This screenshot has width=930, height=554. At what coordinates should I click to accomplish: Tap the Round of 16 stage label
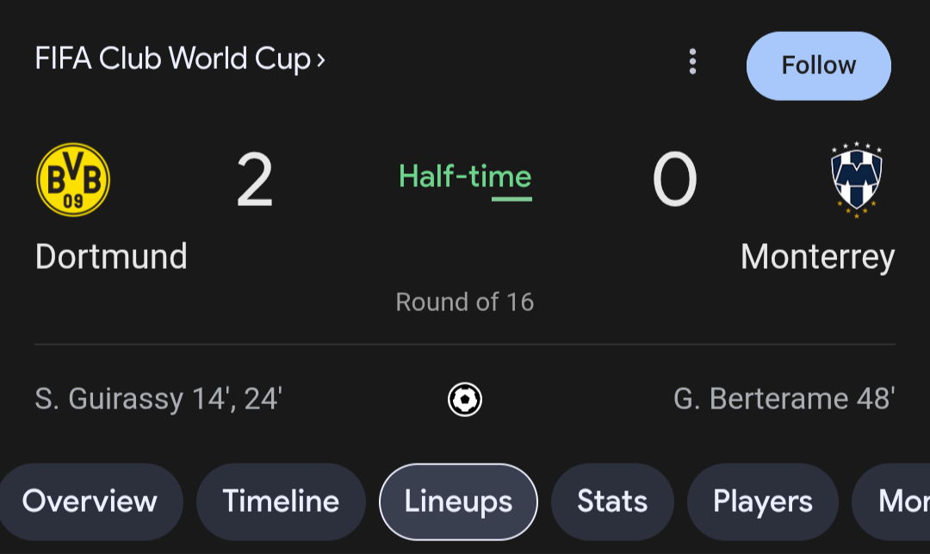(x=465, y=302)
